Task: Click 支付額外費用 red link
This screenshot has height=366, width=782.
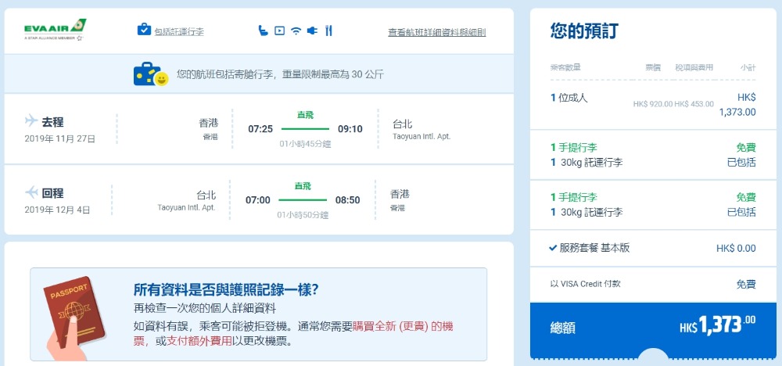Action: (193, 341)
